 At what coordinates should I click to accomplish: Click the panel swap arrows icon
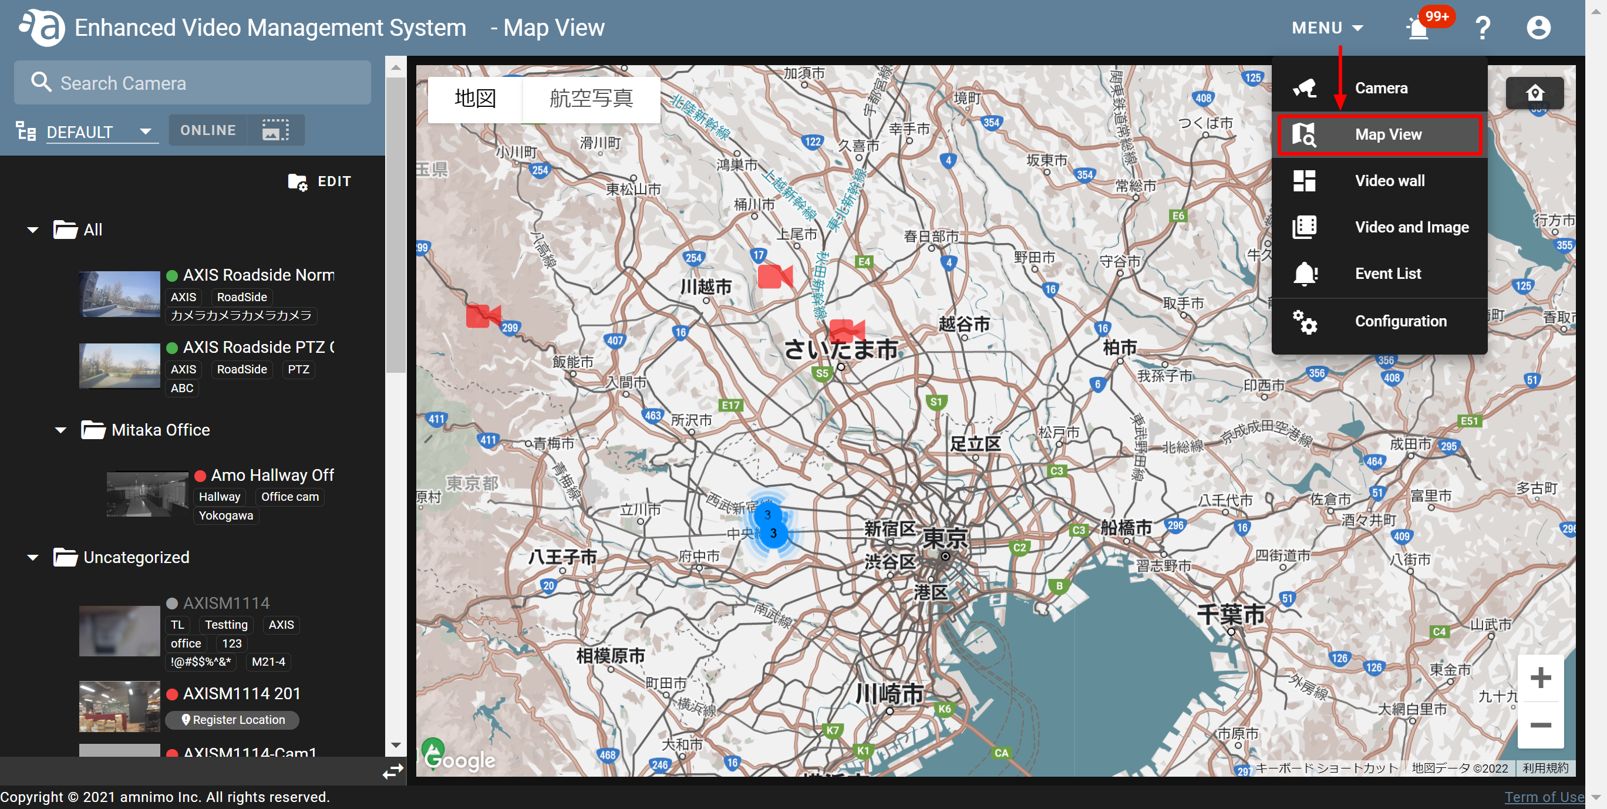point(393,771)
